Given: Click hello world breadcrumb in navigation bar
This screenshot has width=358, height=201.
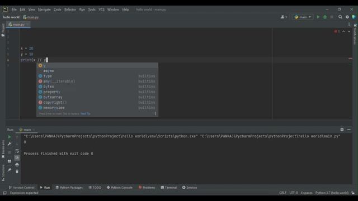Looking at the screenshot, I should [11, 17].
